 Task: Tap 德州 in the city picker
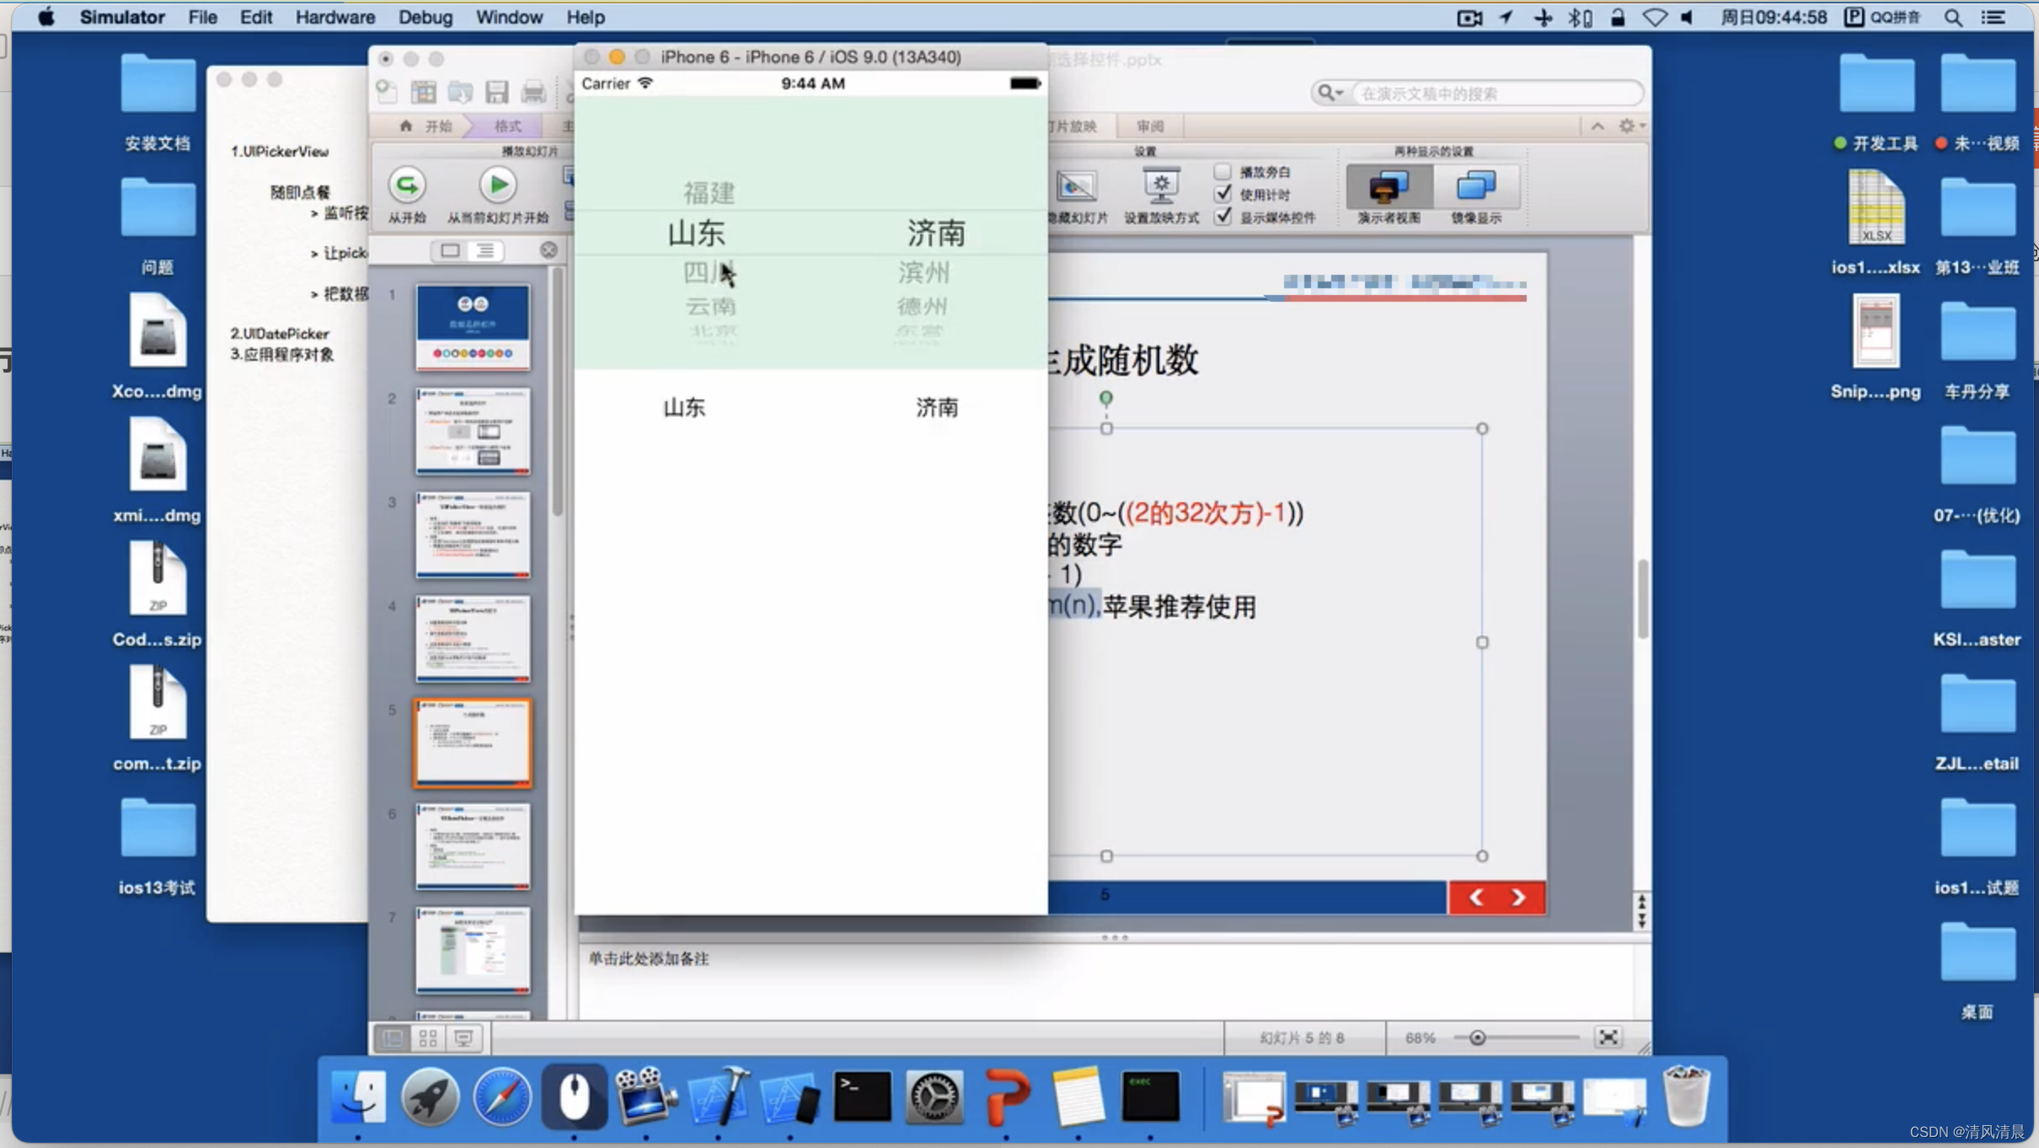tap(922, 305)
